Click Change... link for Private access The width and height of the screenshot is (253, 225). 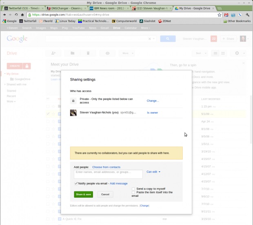(153, 101)
